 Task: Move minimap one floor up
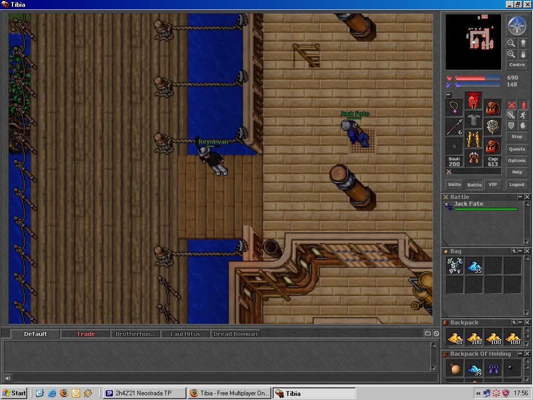523,43
